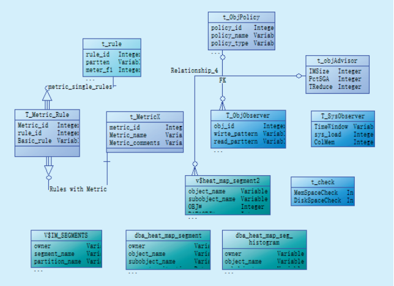Click the metric_single_rules relationship label
The image size is (394, 286).
(80, 87)
